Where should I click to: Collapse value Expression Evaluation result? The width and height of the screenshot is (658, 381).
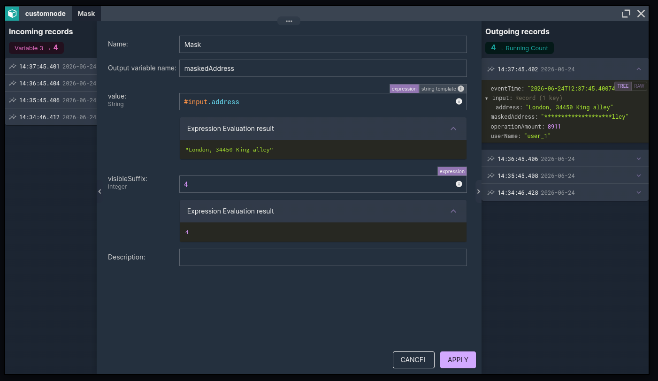tap(453, 129)
